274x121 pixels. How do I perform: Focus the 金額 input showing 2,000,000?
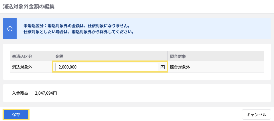(107, 67)
